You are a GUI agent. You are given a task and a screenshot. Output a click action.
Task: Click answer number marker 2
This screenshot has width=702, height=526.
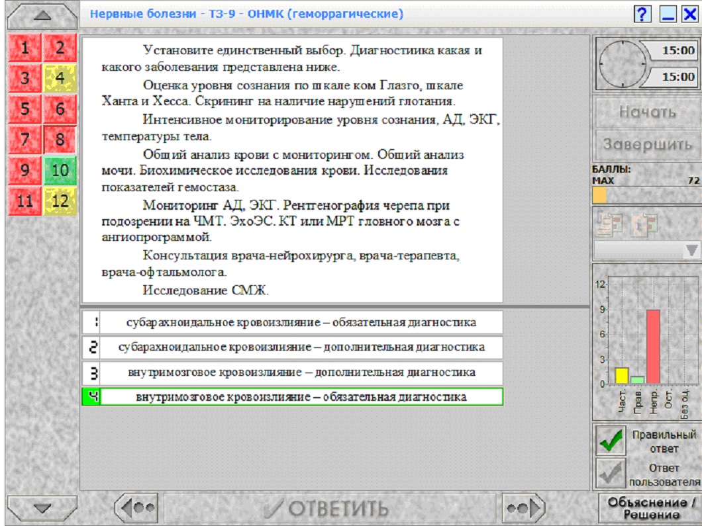click(91, 347)
